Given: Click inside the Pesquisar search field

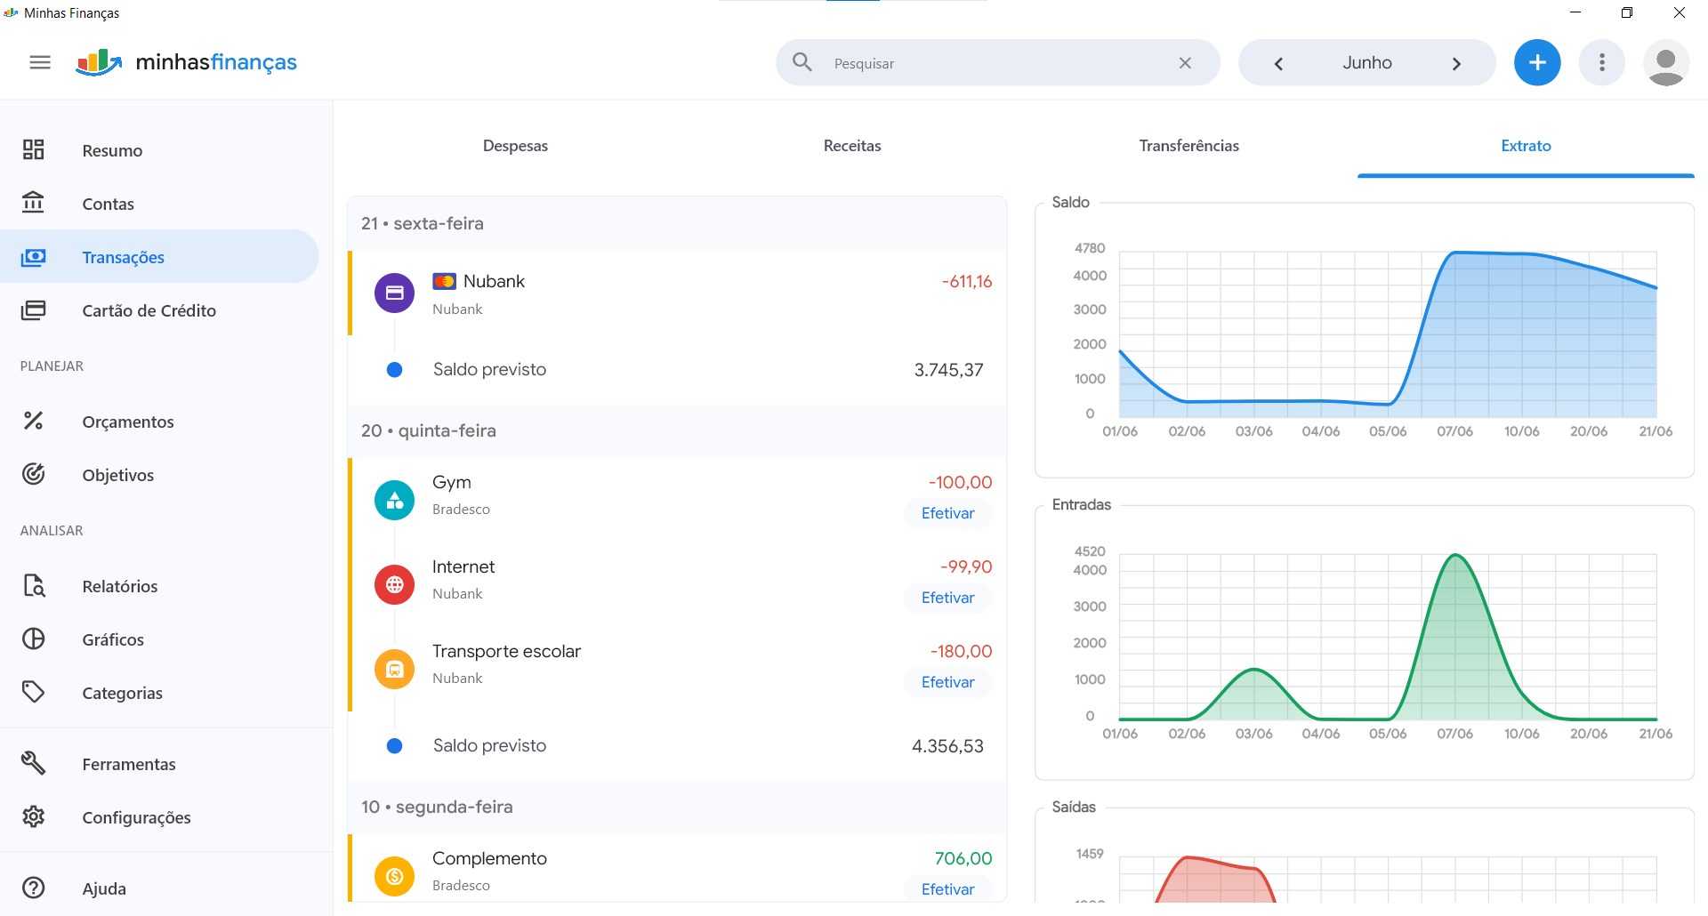Looking at the screenshot, I should [996, 63].
